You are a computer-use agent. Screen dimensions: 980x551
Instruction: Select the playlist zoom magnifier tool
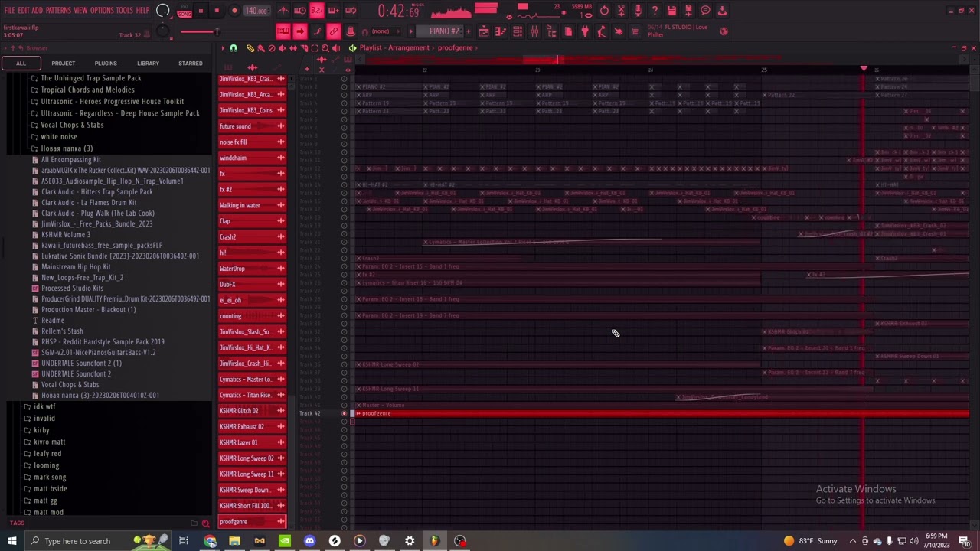point(325,48)
